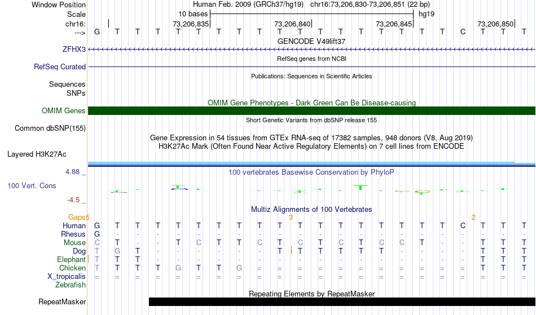The image size is (536, 315).
Task: Click the dark green OMIM Genes bar
Action: 311,110
